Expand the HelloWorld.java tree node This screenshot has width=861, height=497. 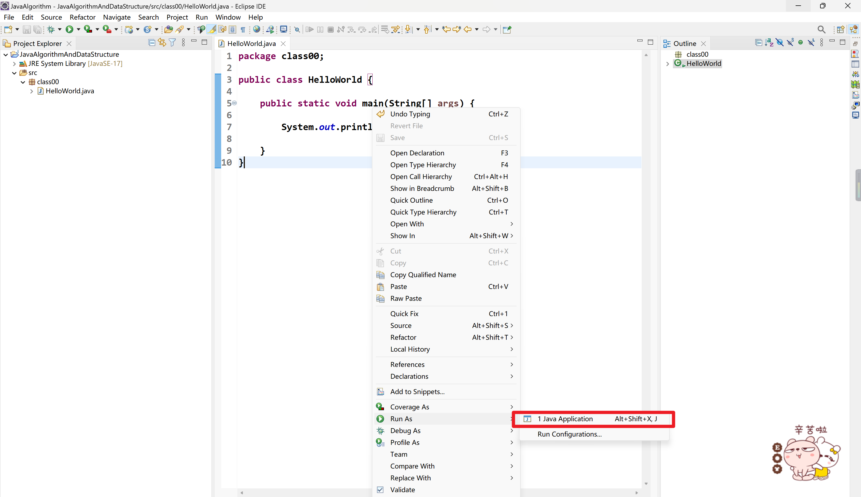click(x=31, y=91)
